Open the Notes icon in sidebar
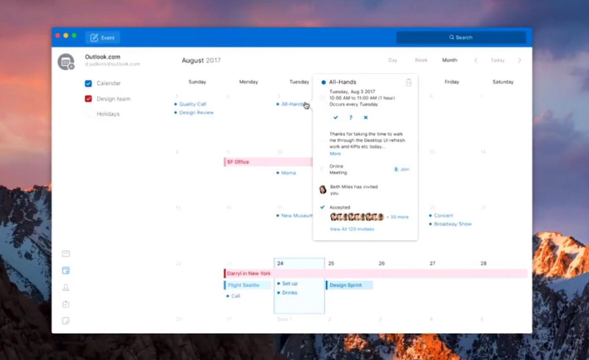This screenshot has height=360, width=589. coord(66,321)
